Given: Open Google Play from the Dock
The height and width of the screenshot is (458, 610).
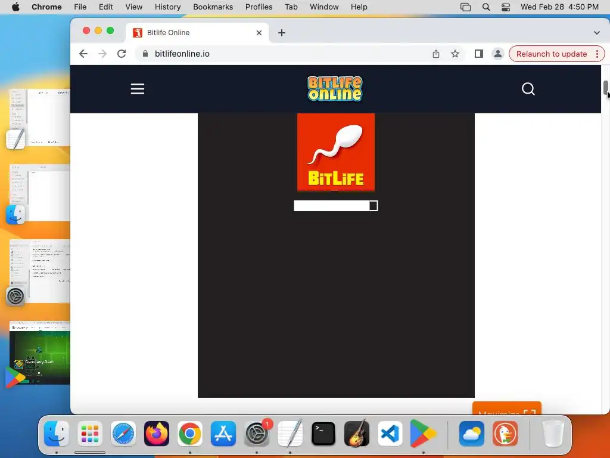Looking at the screenshot, I should click(x=424, y=434).
